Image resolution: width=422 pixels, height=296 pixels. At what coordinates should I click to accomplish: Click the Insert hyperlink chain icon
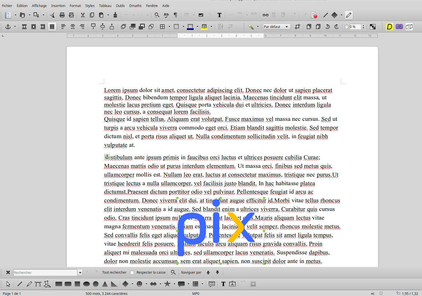265,15
